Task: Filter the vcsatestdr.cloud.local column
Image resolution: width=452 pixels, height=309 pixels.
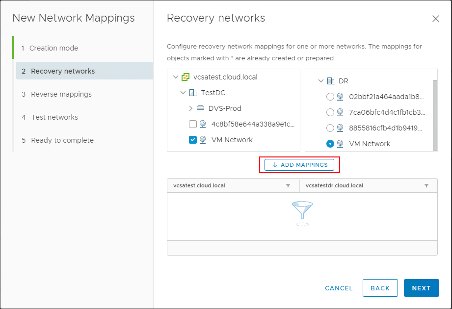Action: 426,186
